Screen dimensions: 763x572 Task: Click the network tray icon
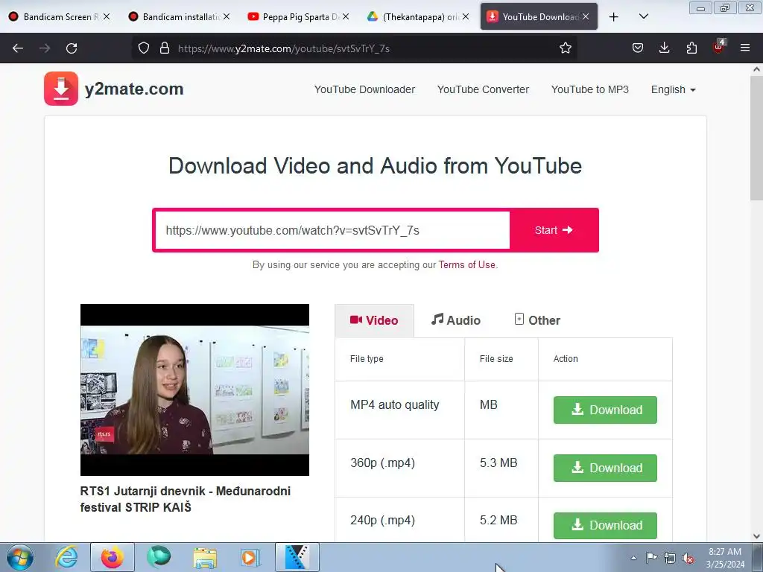[670, 558]
